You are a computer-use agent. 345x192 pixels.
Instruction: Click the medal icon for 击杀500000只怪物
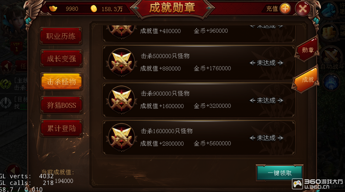click(121, 63)
